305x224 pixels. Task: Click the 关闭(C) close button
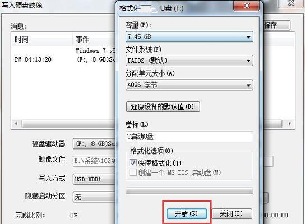[232, 214]
